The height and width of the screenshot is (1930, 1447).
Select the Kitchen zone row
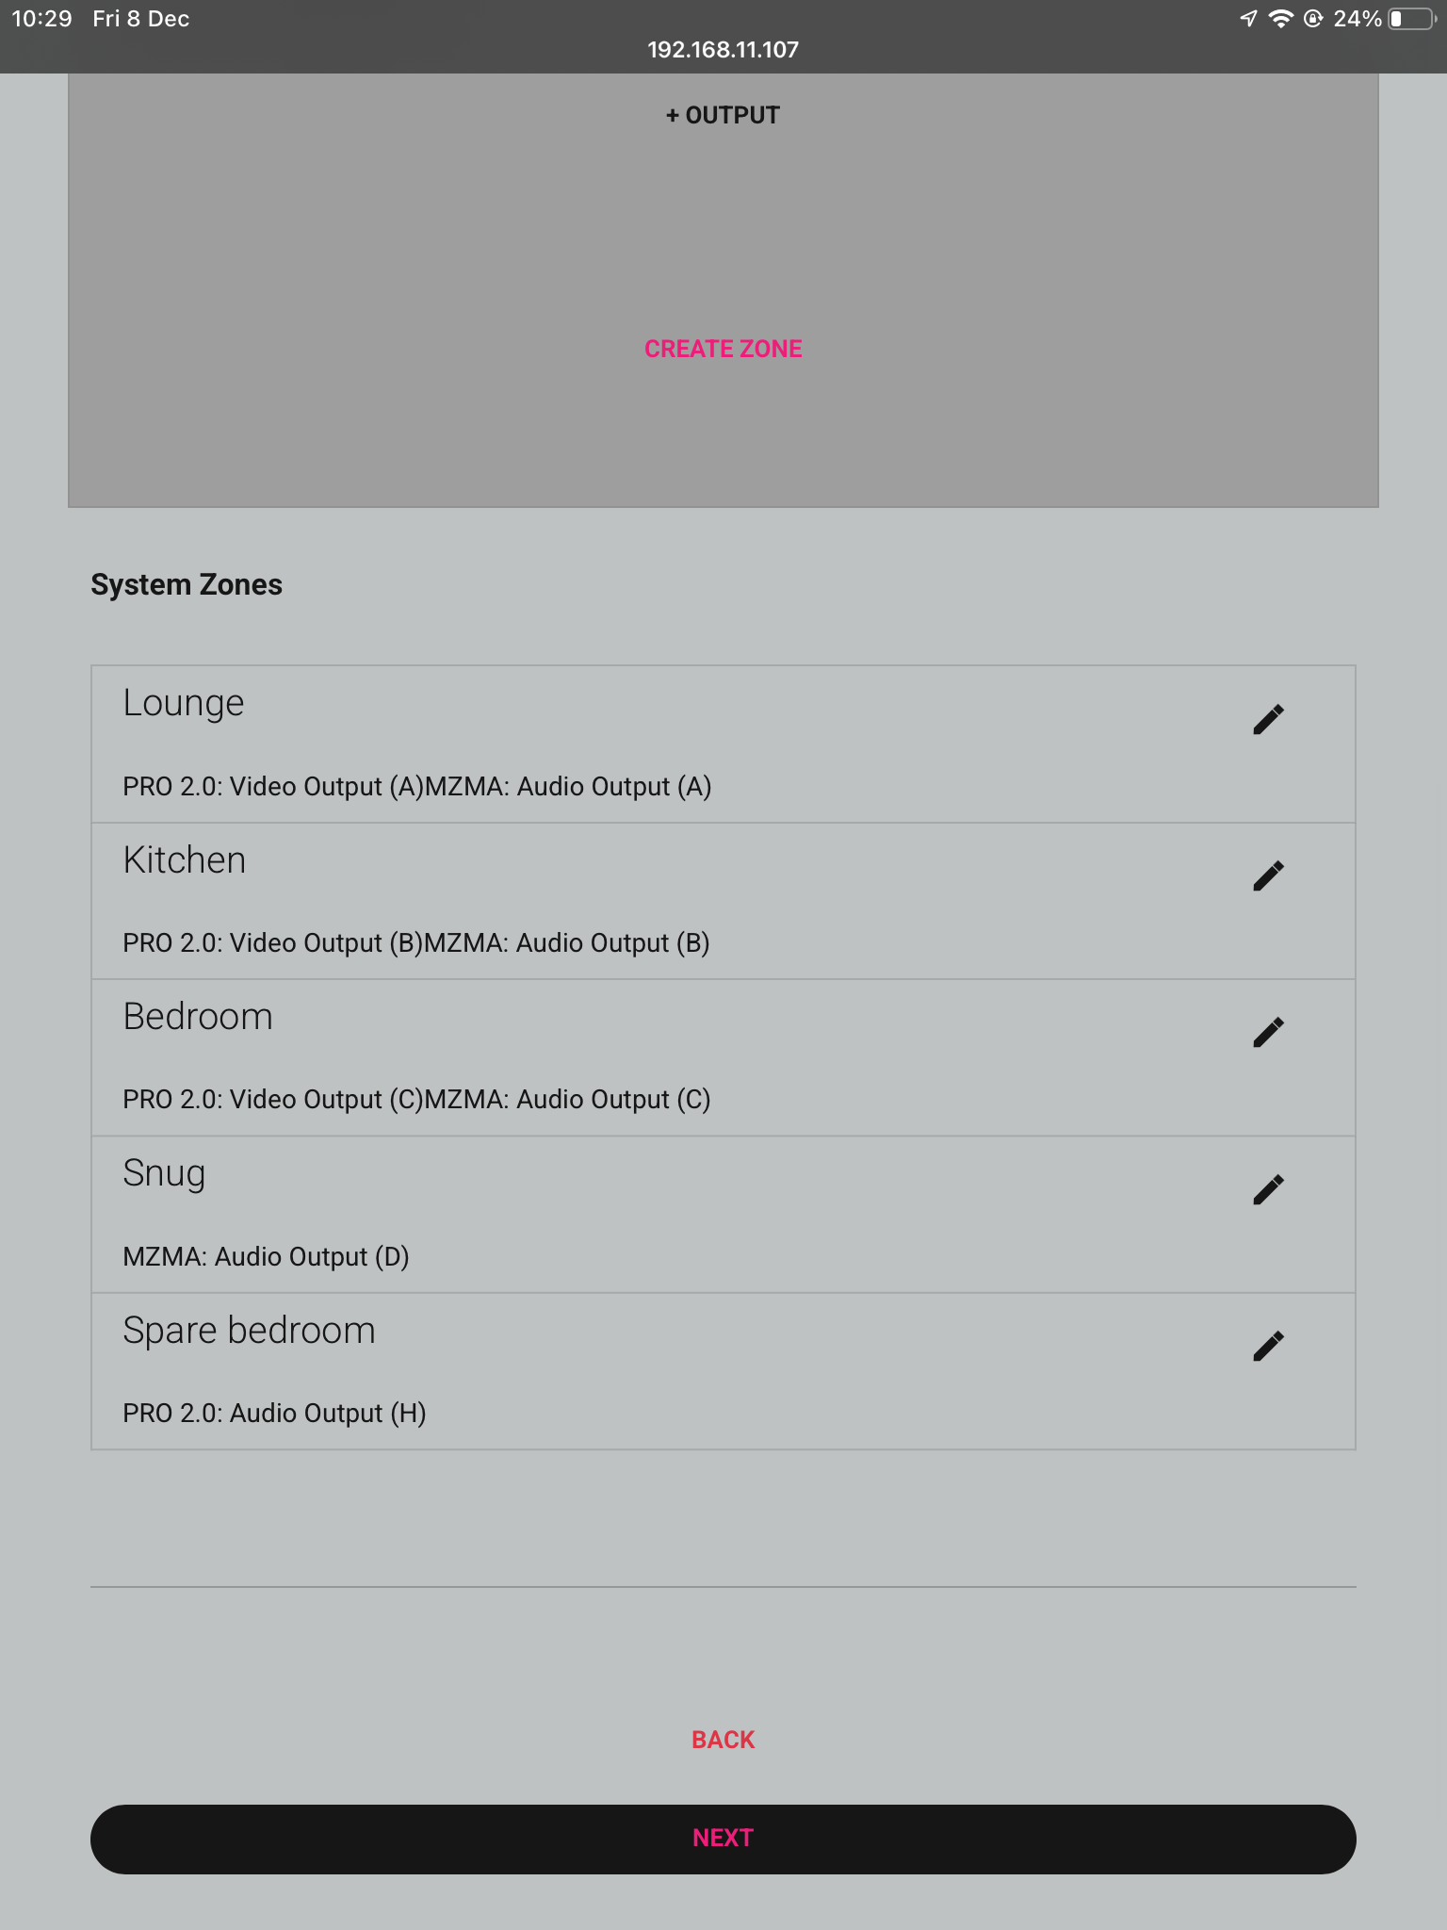723,901
